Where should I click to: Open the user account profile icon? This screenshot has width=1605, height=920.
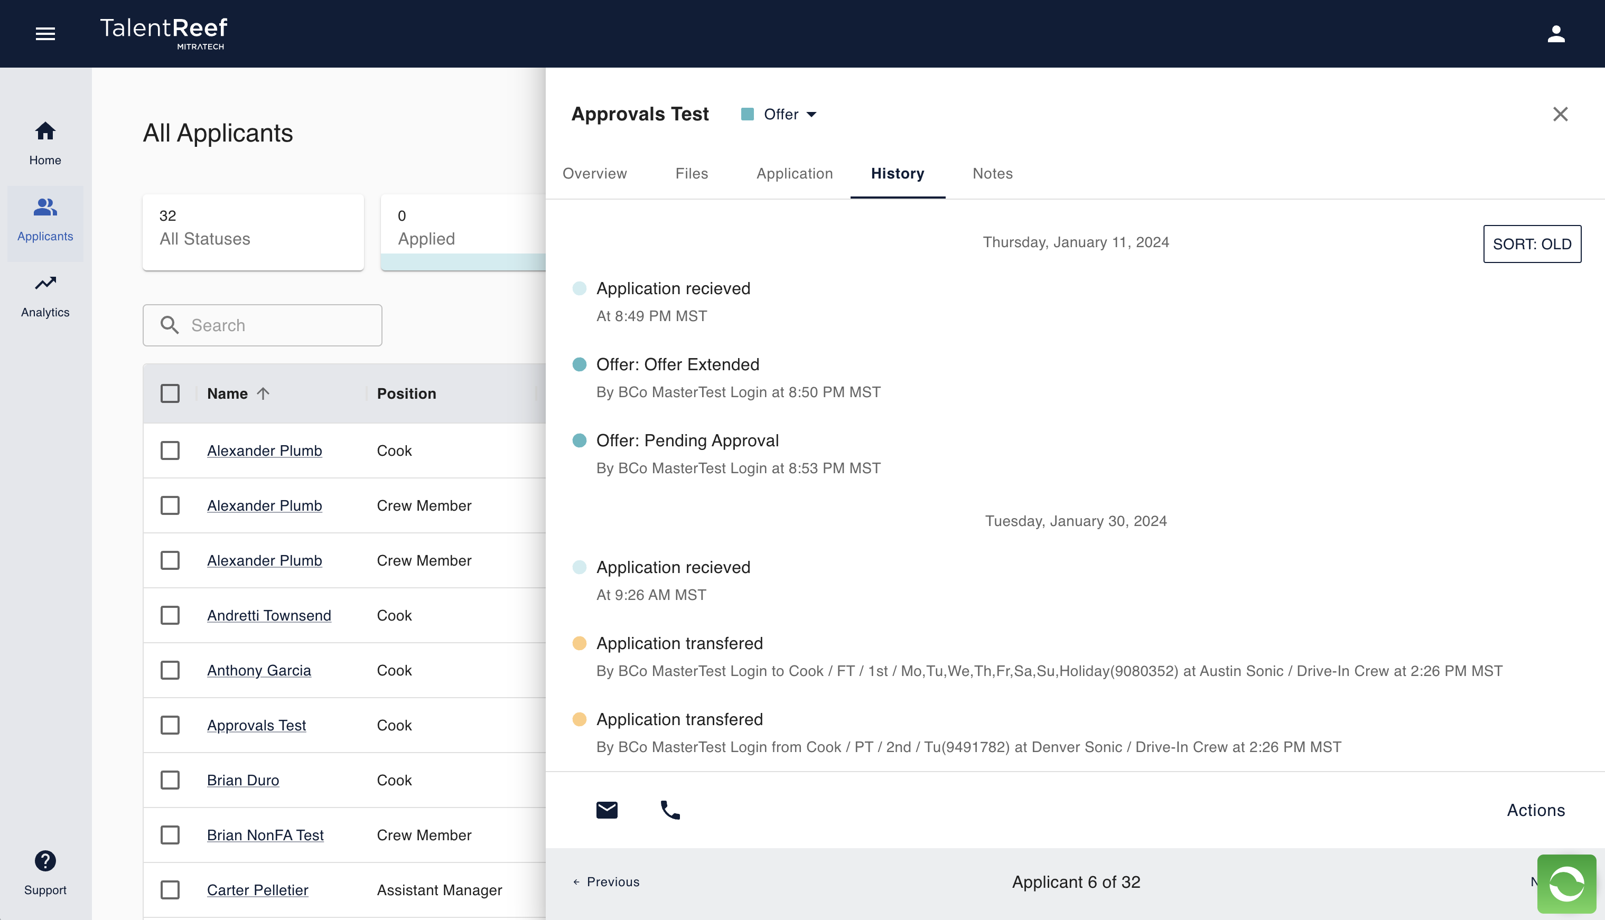[x=1556, y=33]
